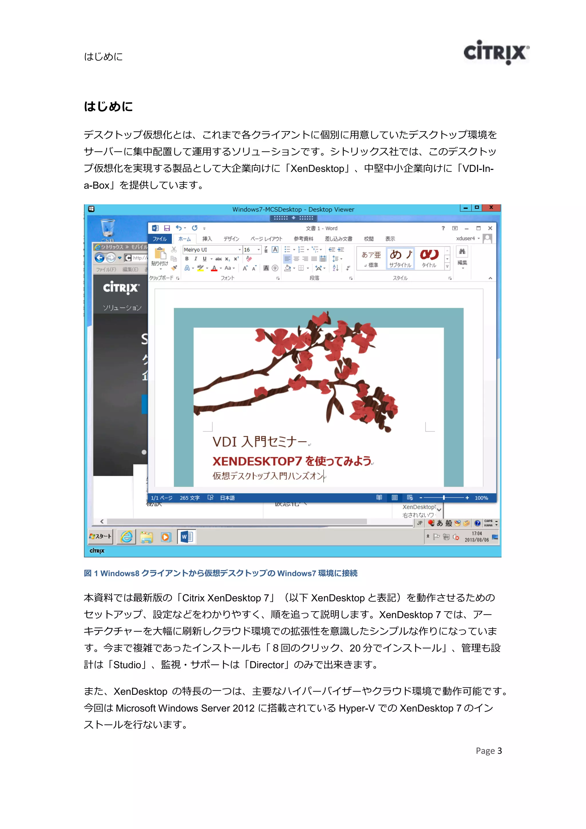Open the Meiryo UI font name dropdown

click(239, 249)
